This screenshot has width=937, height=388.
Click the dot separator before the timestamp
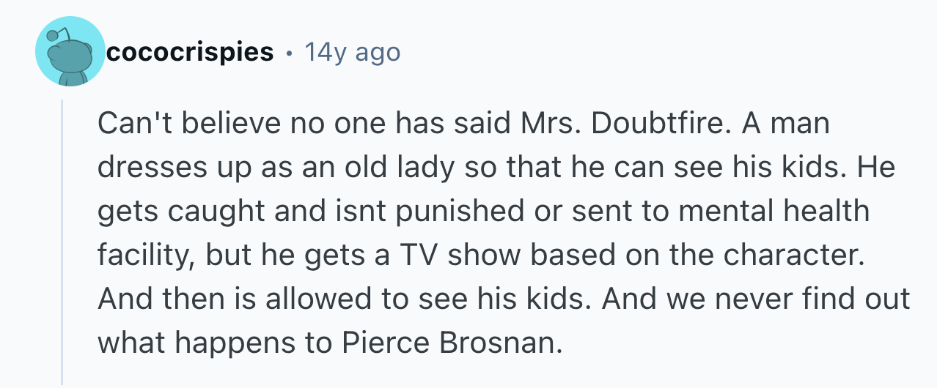pos(289,53)
